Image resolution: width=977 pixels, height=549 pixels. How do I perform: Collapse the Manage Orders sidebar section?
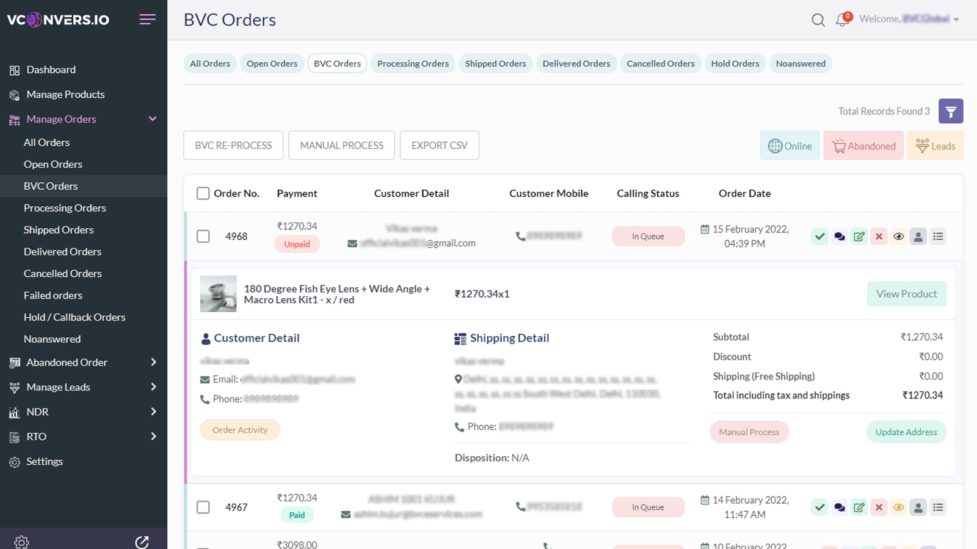point(152,119)
